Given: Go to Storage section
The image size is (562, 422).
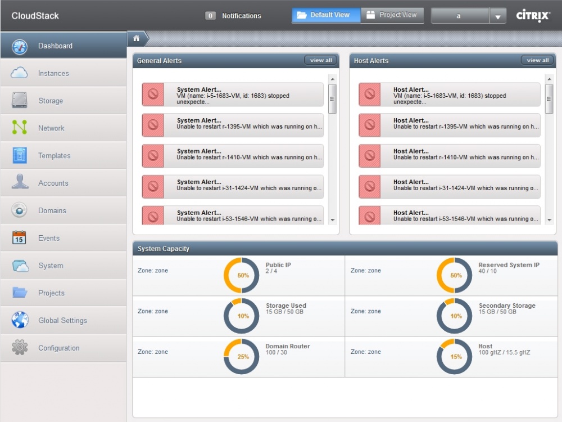Looking at the screenshot, I should [x=64, y=101].
